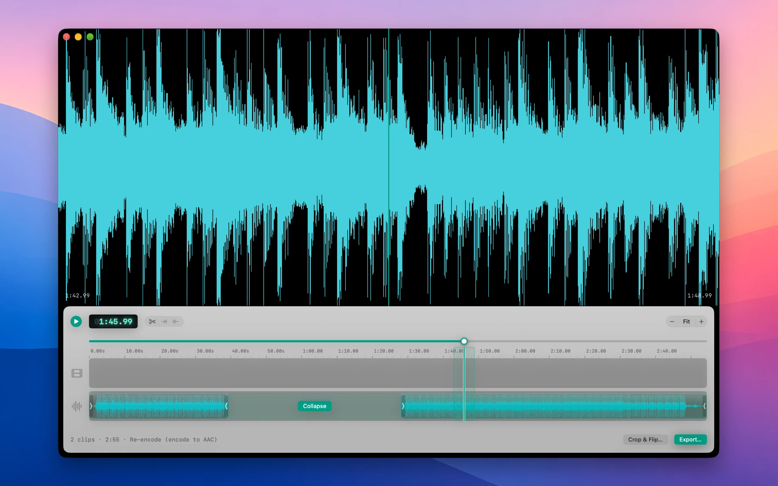Viewport: 778px width, 486px height.
Task: Zoom in the timeline with plus button
Action: pos(701,321)
